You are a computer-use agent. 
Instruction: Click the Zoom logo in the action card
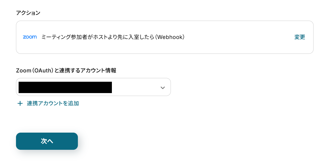30,37
